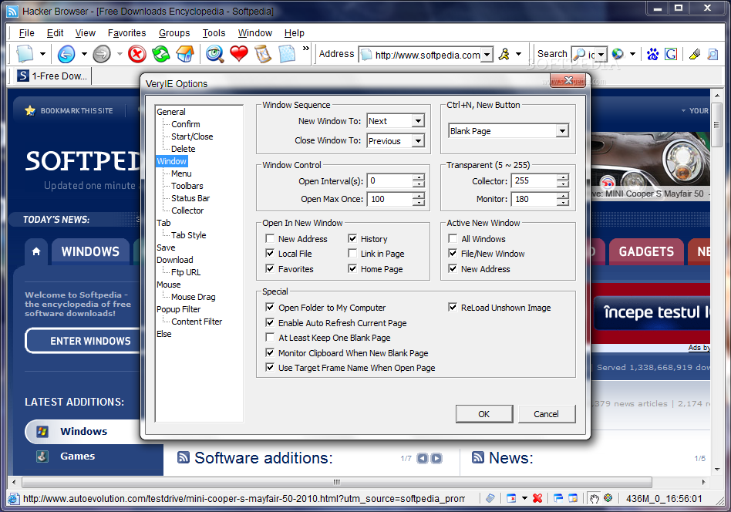This screenshot has width=731, height=512.
Task: Select Tab Style in the options tree
Action: pos(188,235)
